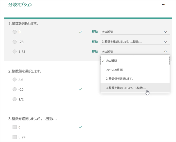Viewport: 176px width, 142px height.
Task: Click the up chevron on option 1.75 row
Action: click(166, 51)
